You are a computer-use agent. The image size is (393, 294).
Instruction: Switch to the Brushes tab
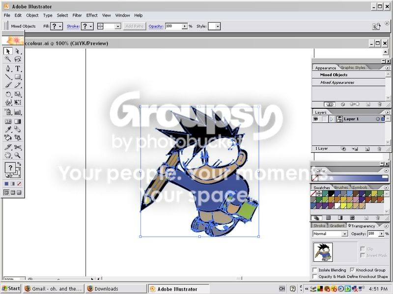click(x=341, y=187)
